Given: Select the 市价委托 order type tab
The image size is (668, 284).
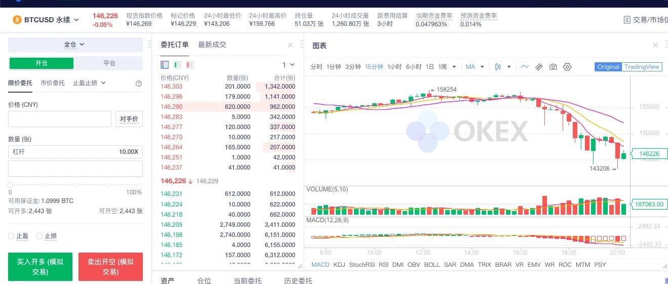Looking at the screenshot, I should pyautogui.click(x=53, y=83).
